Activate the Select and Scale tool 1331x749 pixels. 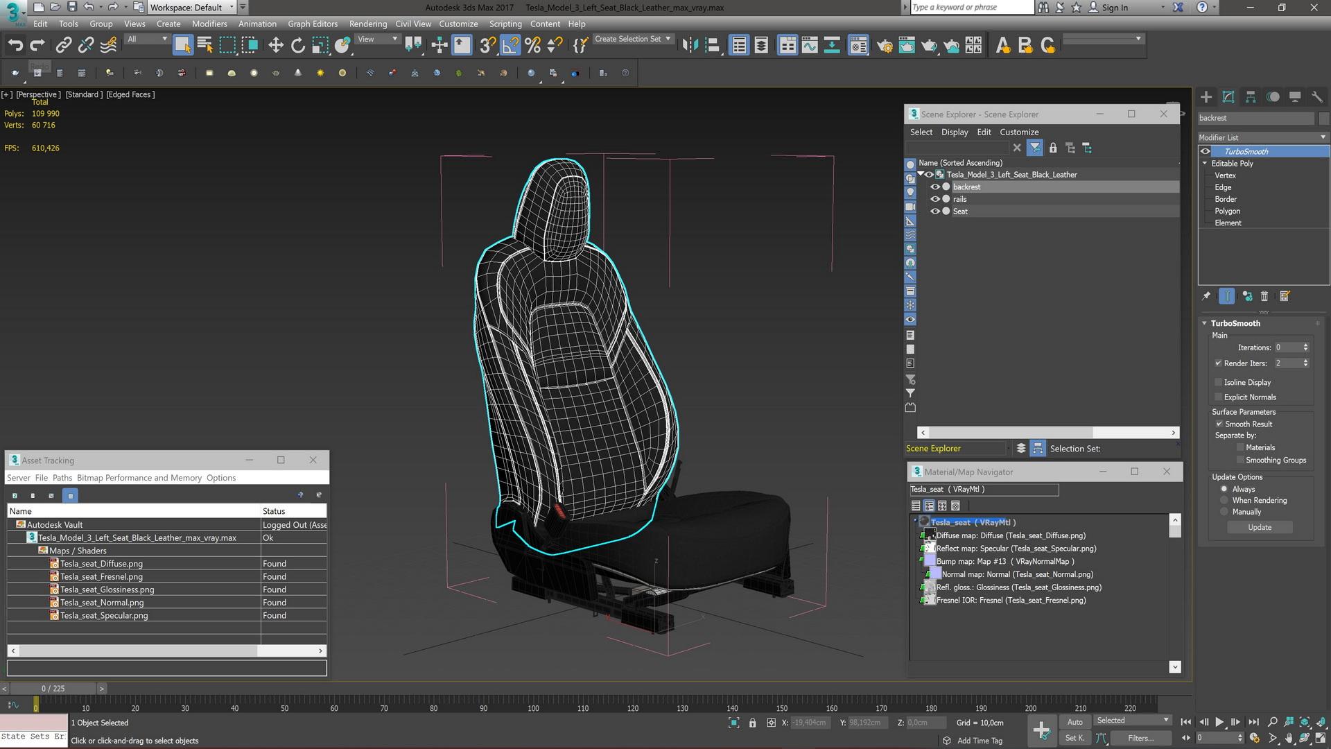tap(320, 46)
